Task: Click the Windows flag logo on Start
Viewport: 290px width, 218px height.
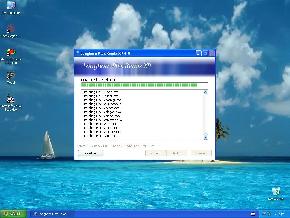Action: (x=6, y=214)
